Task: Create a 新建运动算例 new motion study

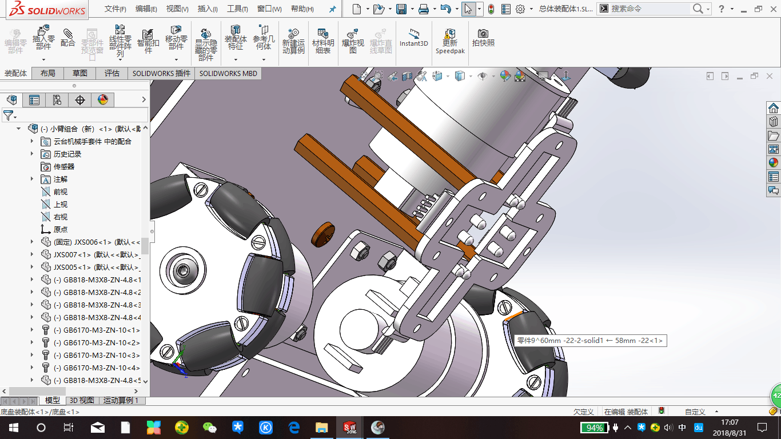Action: pos(293,41)
